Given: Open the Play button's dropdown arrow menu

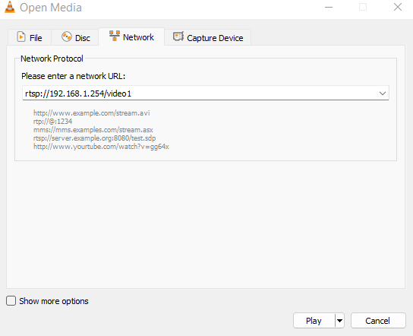Looking at the screenshot, I should click(340, 321).
